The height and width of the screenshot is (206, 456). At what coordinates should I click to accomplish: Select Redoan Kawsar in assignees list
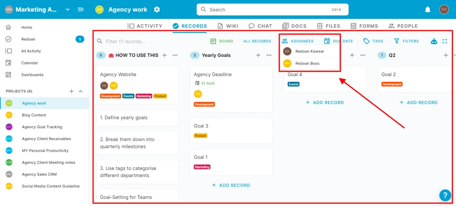(309, 52)
